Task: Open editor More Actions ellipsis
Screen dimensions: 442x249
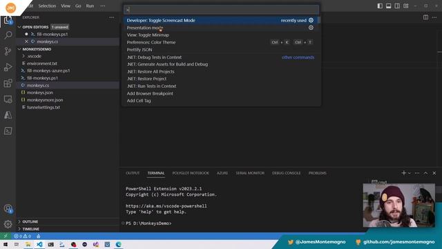Action: [434, 17]
